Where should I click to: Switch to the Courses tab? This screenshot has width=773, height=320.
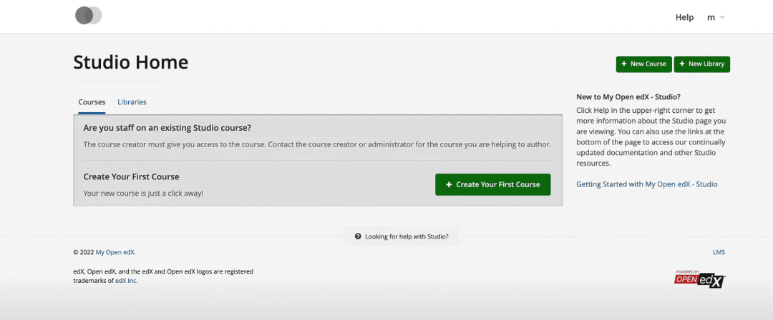click(x=92, y=102)
